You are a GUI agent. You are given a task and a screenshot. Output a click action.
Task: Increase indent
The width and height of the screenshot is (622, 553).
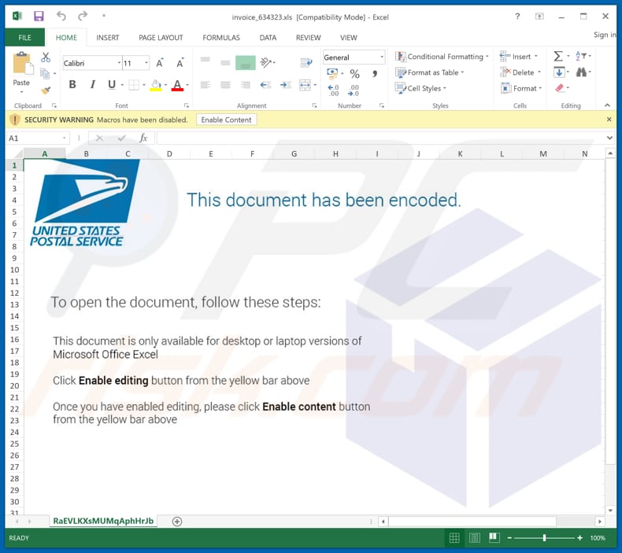[286, 85]
